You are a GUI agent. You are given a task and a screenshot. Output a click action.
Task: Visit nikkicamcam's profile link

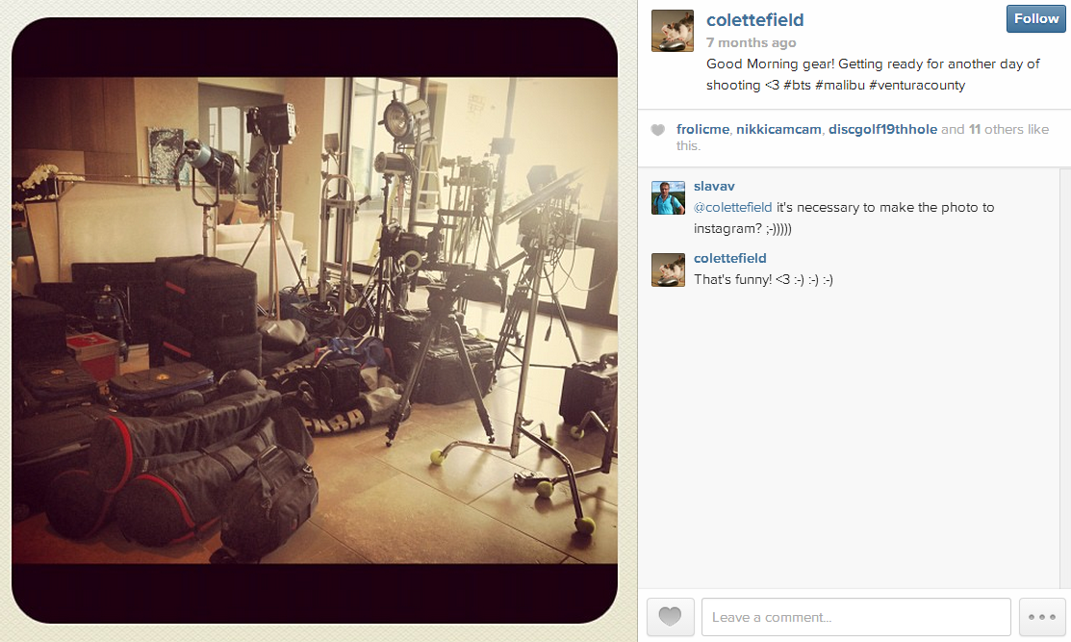point(778,129)
